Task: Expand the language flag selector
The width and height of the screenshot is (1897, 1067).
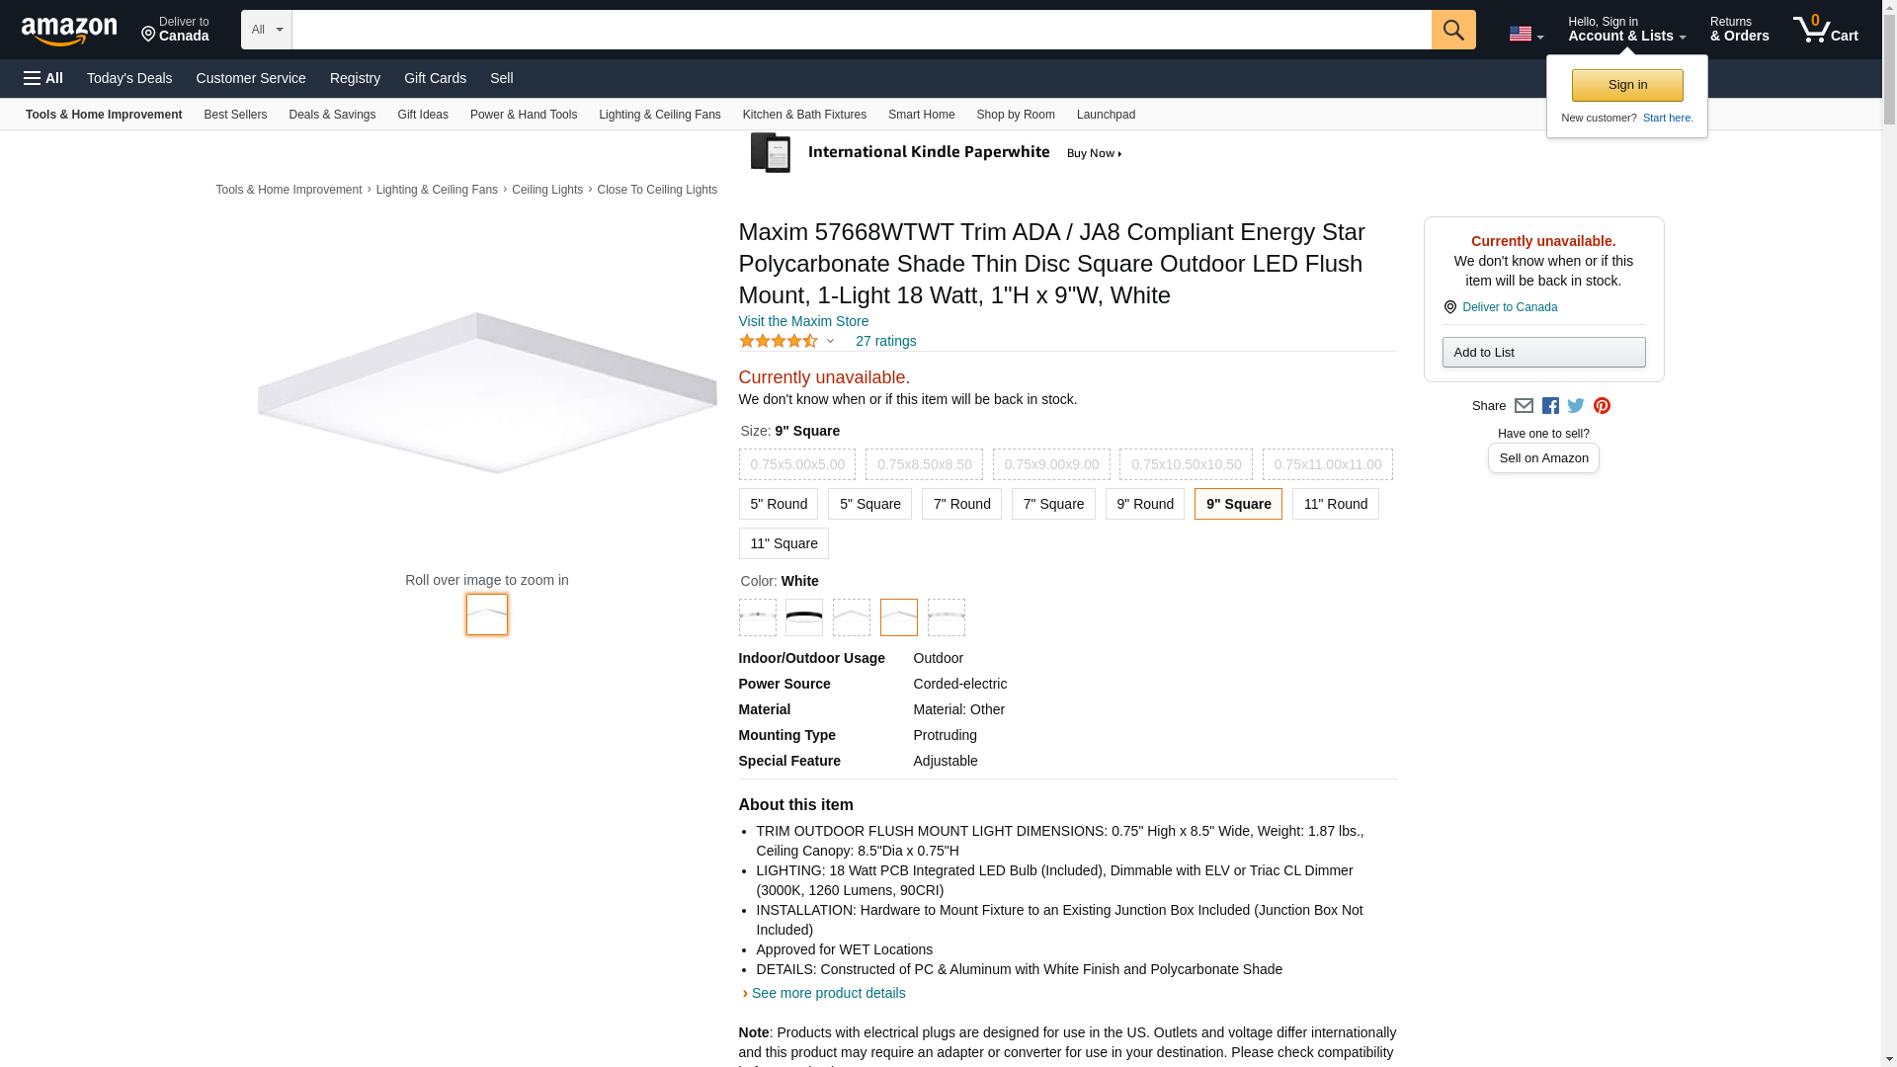Action: [x=1526, y=34]
